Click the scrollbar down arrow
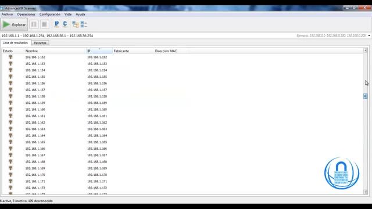This screenshot has height=209, width=372. coord(366,192)
